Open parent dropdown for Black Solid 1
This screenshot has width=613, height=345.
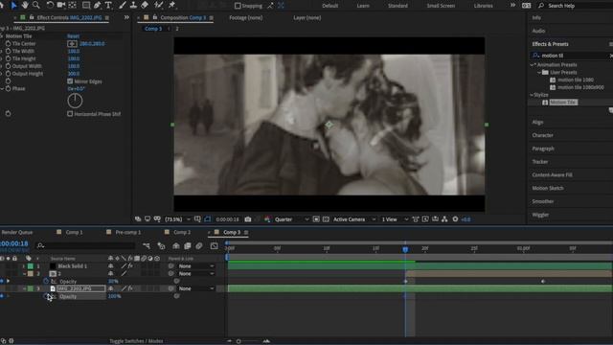[x=196, y=266]
